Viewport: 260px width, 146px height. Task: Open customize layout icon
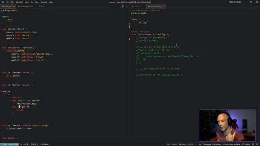[x=240, y=2]
